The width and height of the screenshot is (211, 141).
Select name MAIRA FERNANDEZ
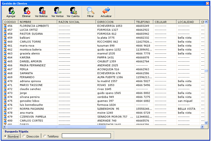[32, 65]
